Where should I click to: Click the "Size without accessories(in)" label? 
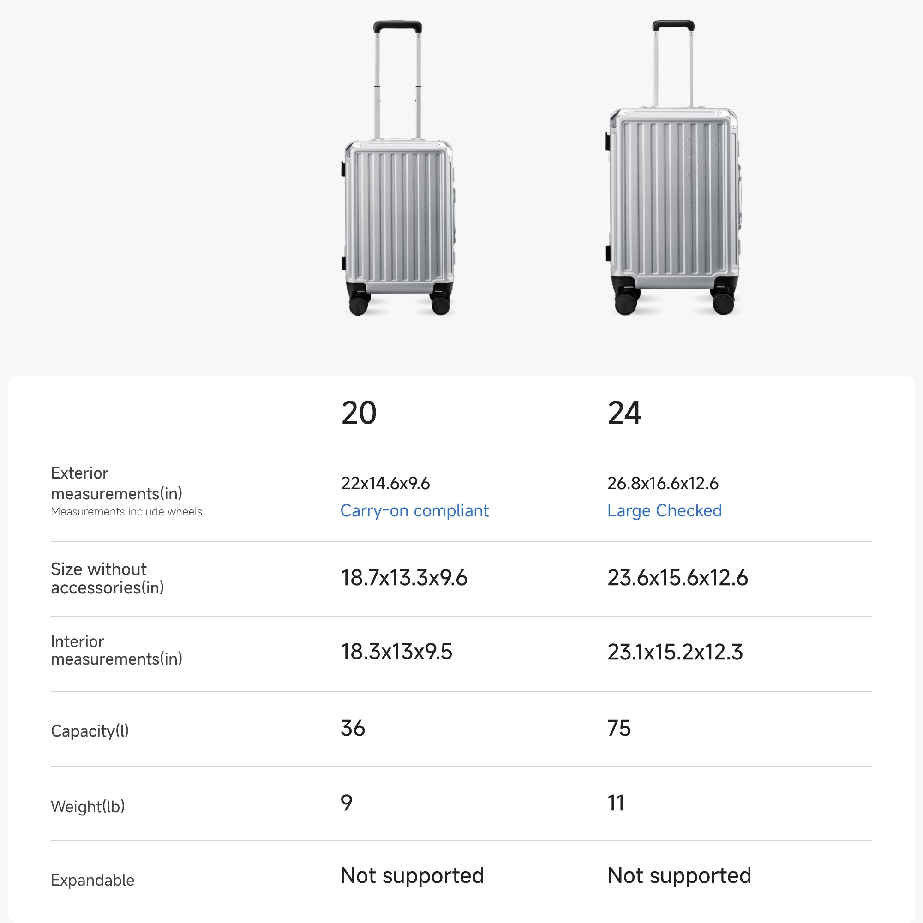107,578
